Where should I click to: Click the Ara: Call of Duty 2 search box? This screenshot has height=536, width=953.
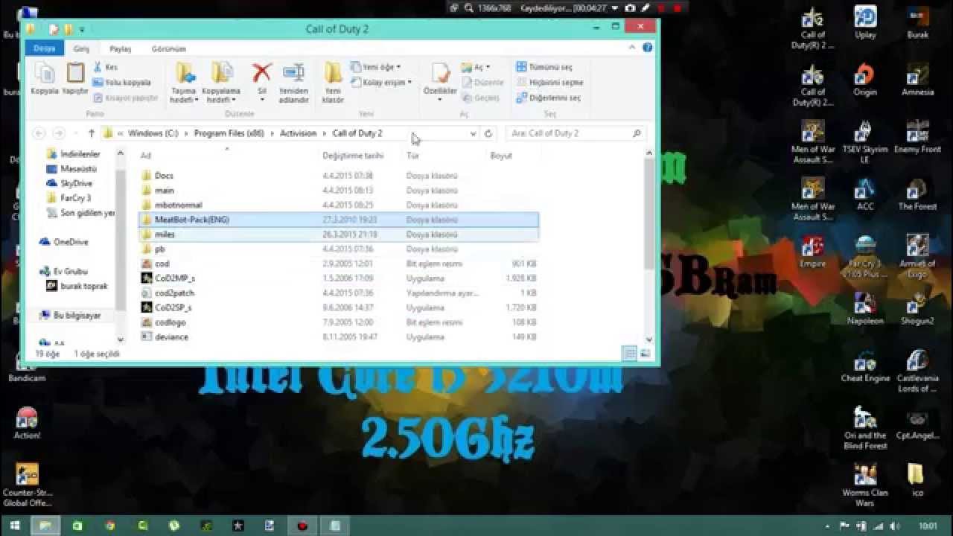575,133
